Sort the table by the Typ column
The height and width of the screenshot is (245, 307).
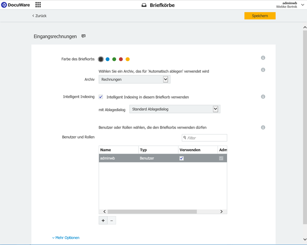[x=158, y=150]
